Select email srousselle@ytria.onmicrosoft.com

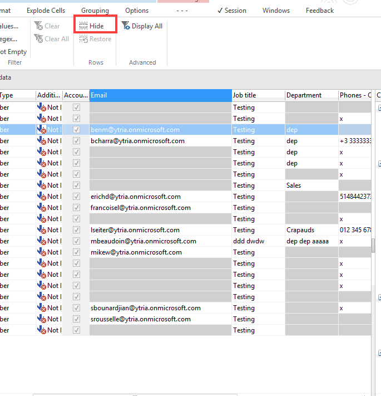click(141, 319)
